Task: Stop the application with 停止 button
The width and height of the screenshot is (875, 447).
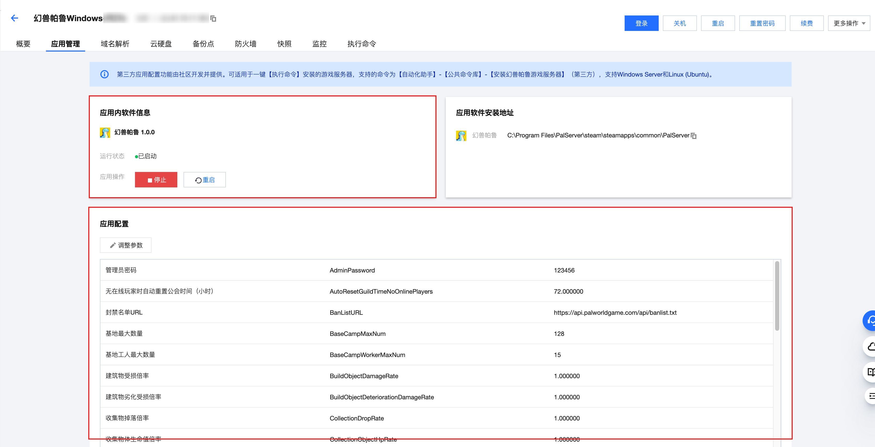Action: [x=156, y=179]
